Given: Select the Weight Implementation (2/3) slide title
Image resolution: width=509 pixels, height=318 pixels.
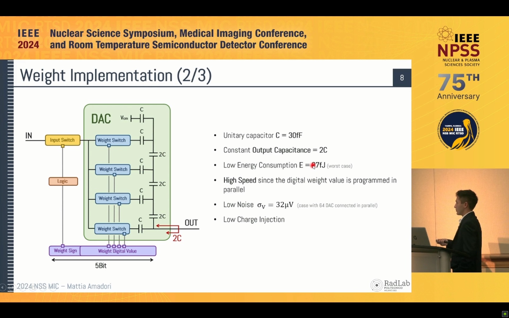Looking at the screenshot, I should 116,75.
